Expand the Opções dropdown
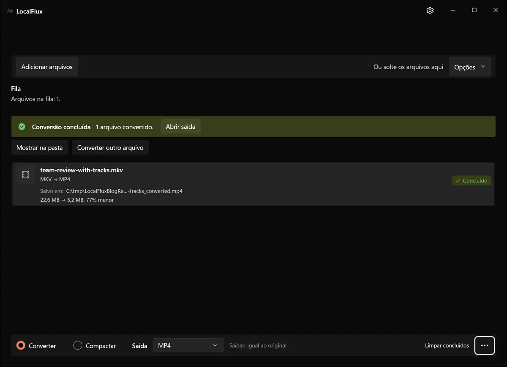The image size is (507, 367). point(469,67)
